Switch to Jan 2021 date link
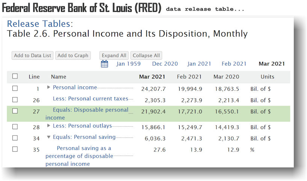The width and height of the screenshot is (307, 181). tap(199, 64)
